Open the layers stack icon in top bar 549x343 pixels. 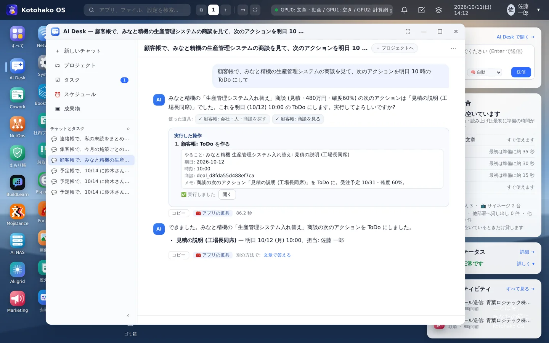point(438,10)
